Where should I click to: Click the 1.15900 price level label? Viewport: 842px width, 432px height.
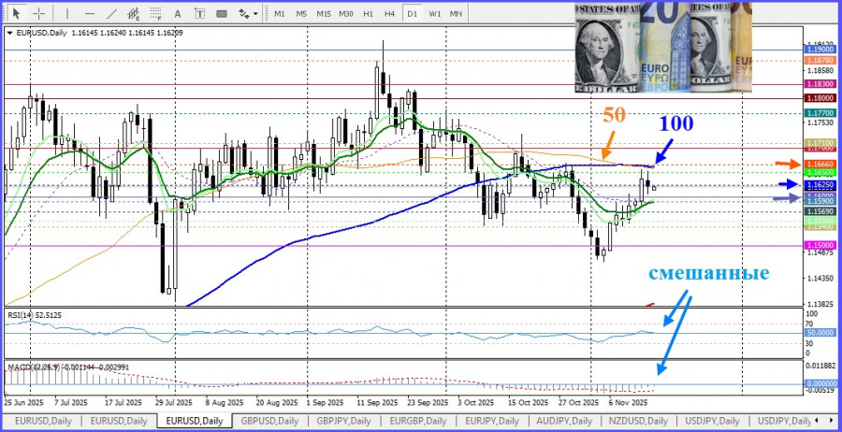tap(821, 201)
